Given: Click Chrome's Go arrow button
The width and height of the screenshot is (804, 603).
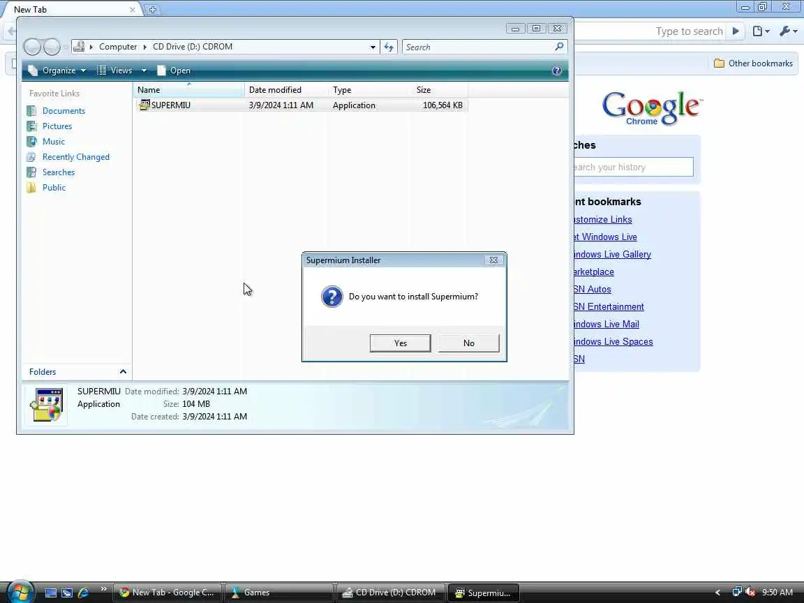Looking at the screenshot, I should [736, 31].
